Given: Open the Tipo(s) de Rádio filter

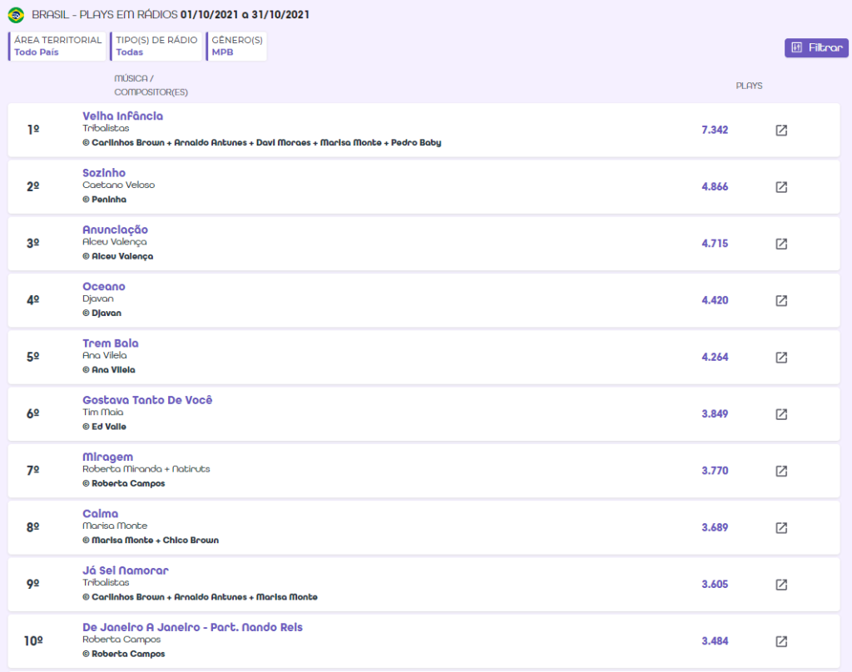Looking at the screenshot, I should (x=156, y=46).
